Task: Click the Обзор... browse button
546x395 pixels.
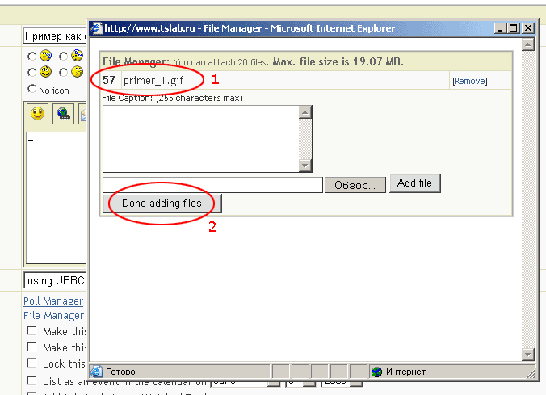Action: tap(355, 185)
